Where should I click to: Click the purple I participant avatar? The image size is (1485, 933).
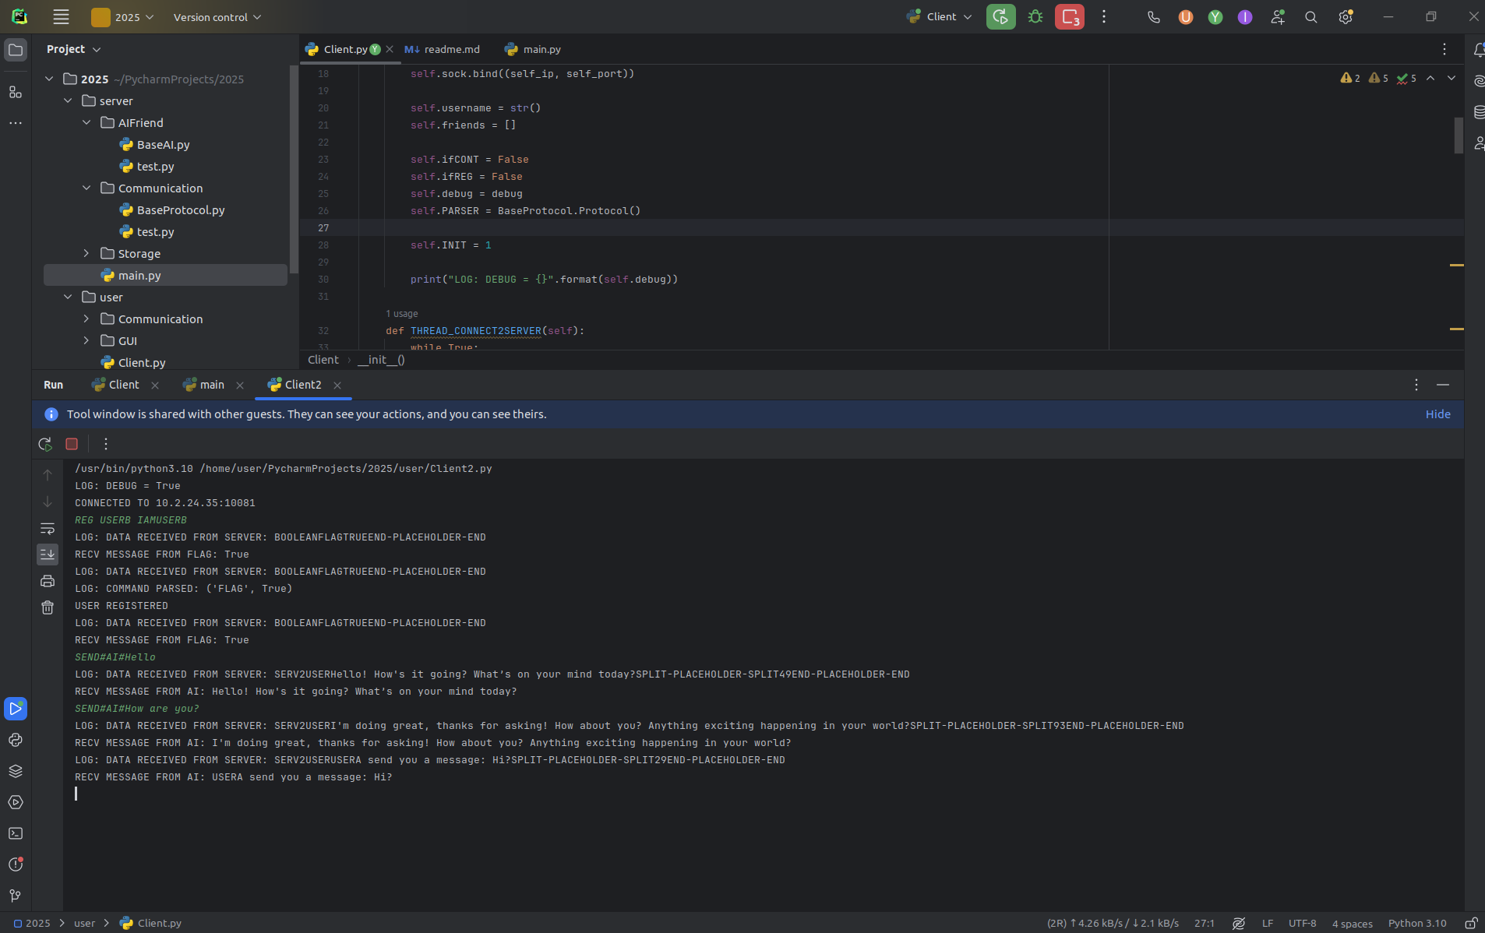tap(1245, 17)
